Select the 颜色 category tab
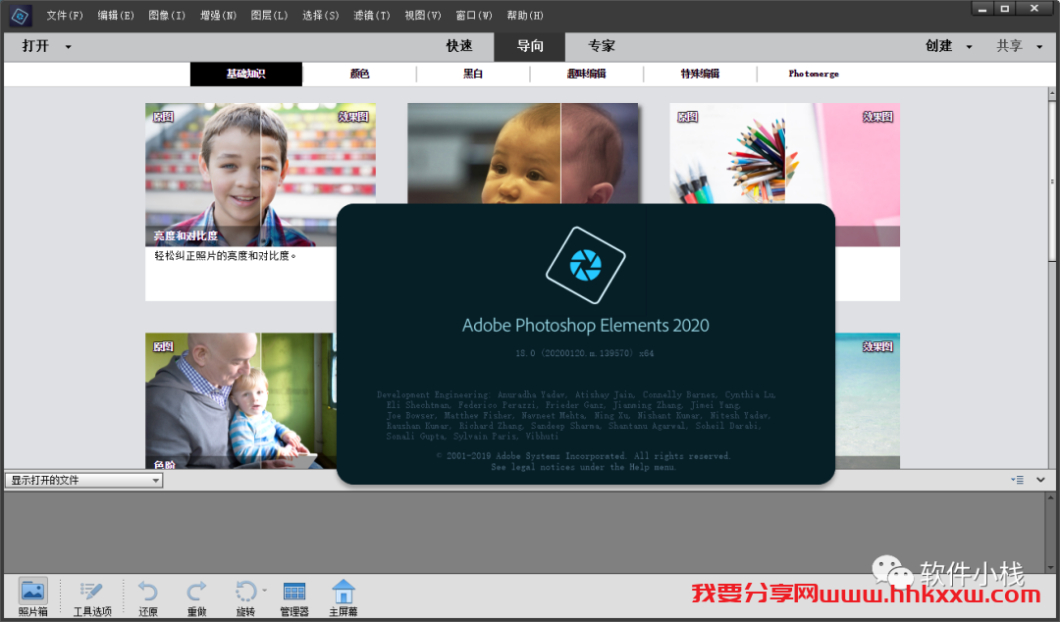 pos(359,74)
